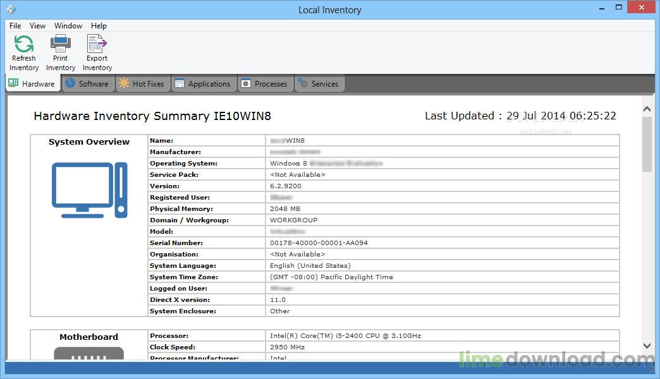Click the Serial Number value cell
Viewport: 660px width, 379px height.
click(443, 243)
